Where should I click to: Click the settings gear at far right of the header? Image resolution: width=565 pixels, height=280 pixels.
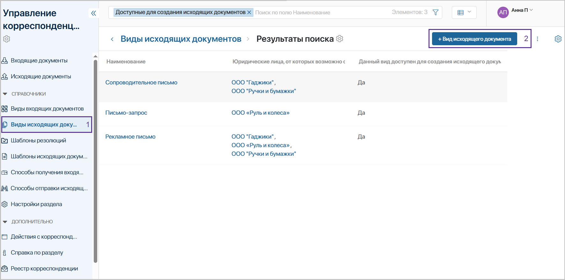558,39
